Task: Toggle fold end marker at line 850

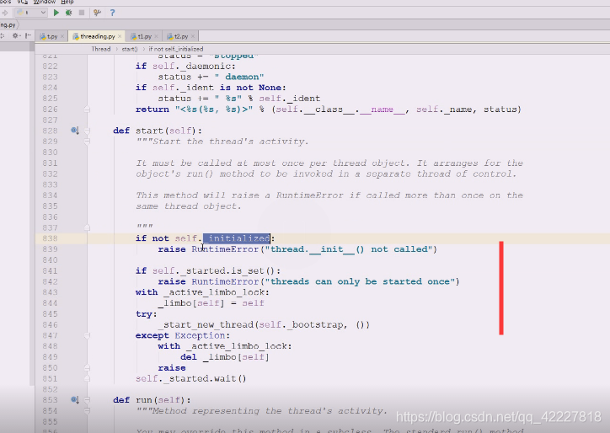Action: 87,367
